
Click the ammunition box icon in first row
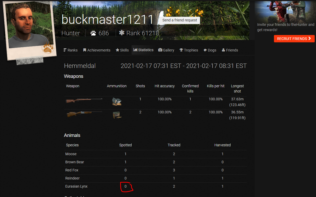click(117, 101)
